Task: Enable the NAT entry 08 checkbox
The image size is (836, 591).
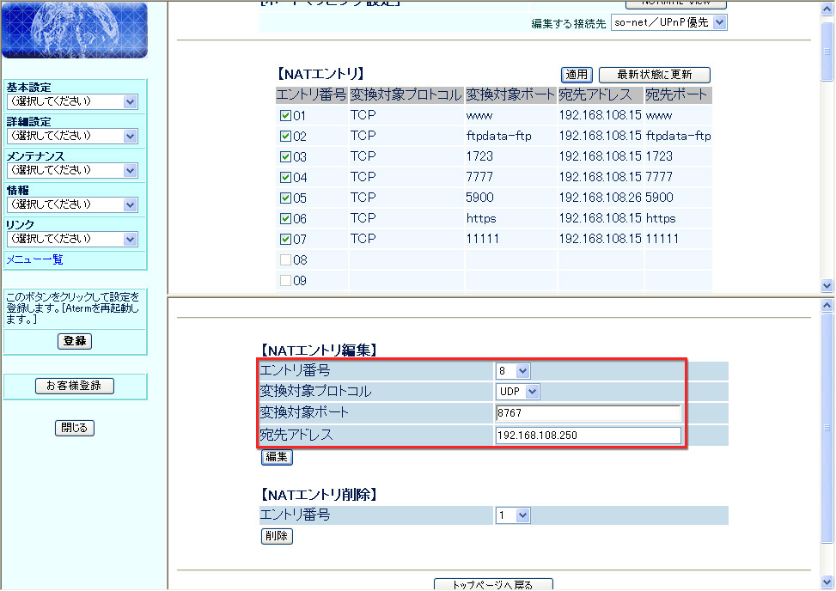Action: [x=285, y=260]
